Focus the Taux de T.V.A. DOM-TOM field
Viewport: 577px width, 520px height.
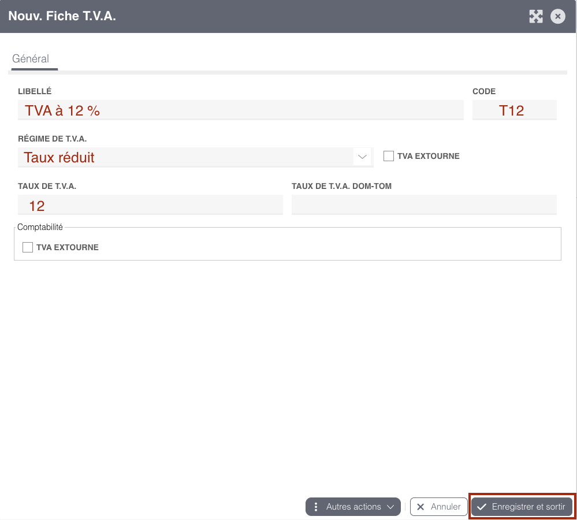coord(424,205)
